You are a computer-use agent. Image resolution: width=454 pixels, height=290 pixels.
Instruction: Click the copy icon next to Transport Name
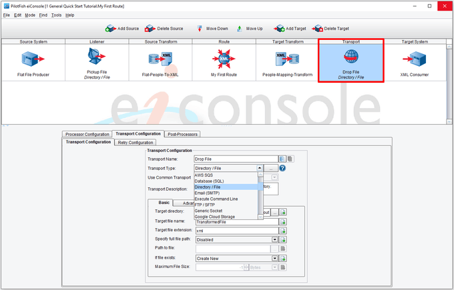(x=282, y=159)
